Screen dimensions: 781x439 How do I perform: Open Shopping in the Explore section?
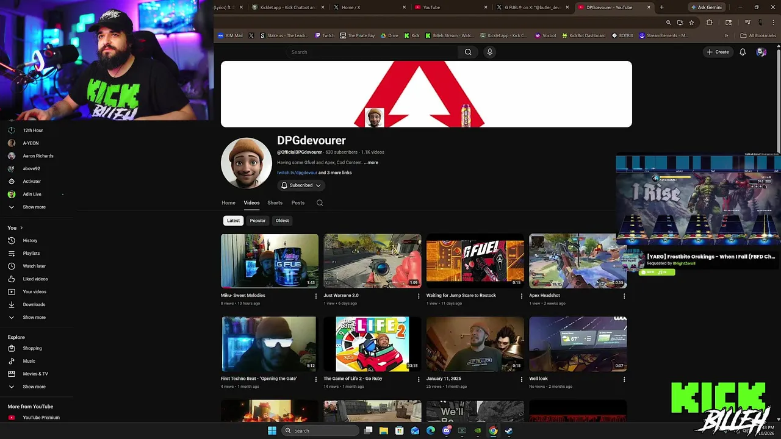click(x=32, y=349)
